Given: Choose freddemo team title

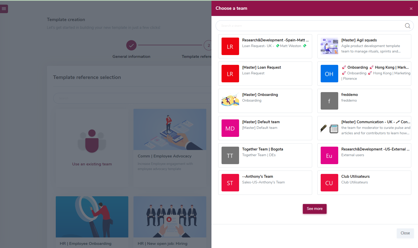Looking at the screenshot, I should 349,95.
